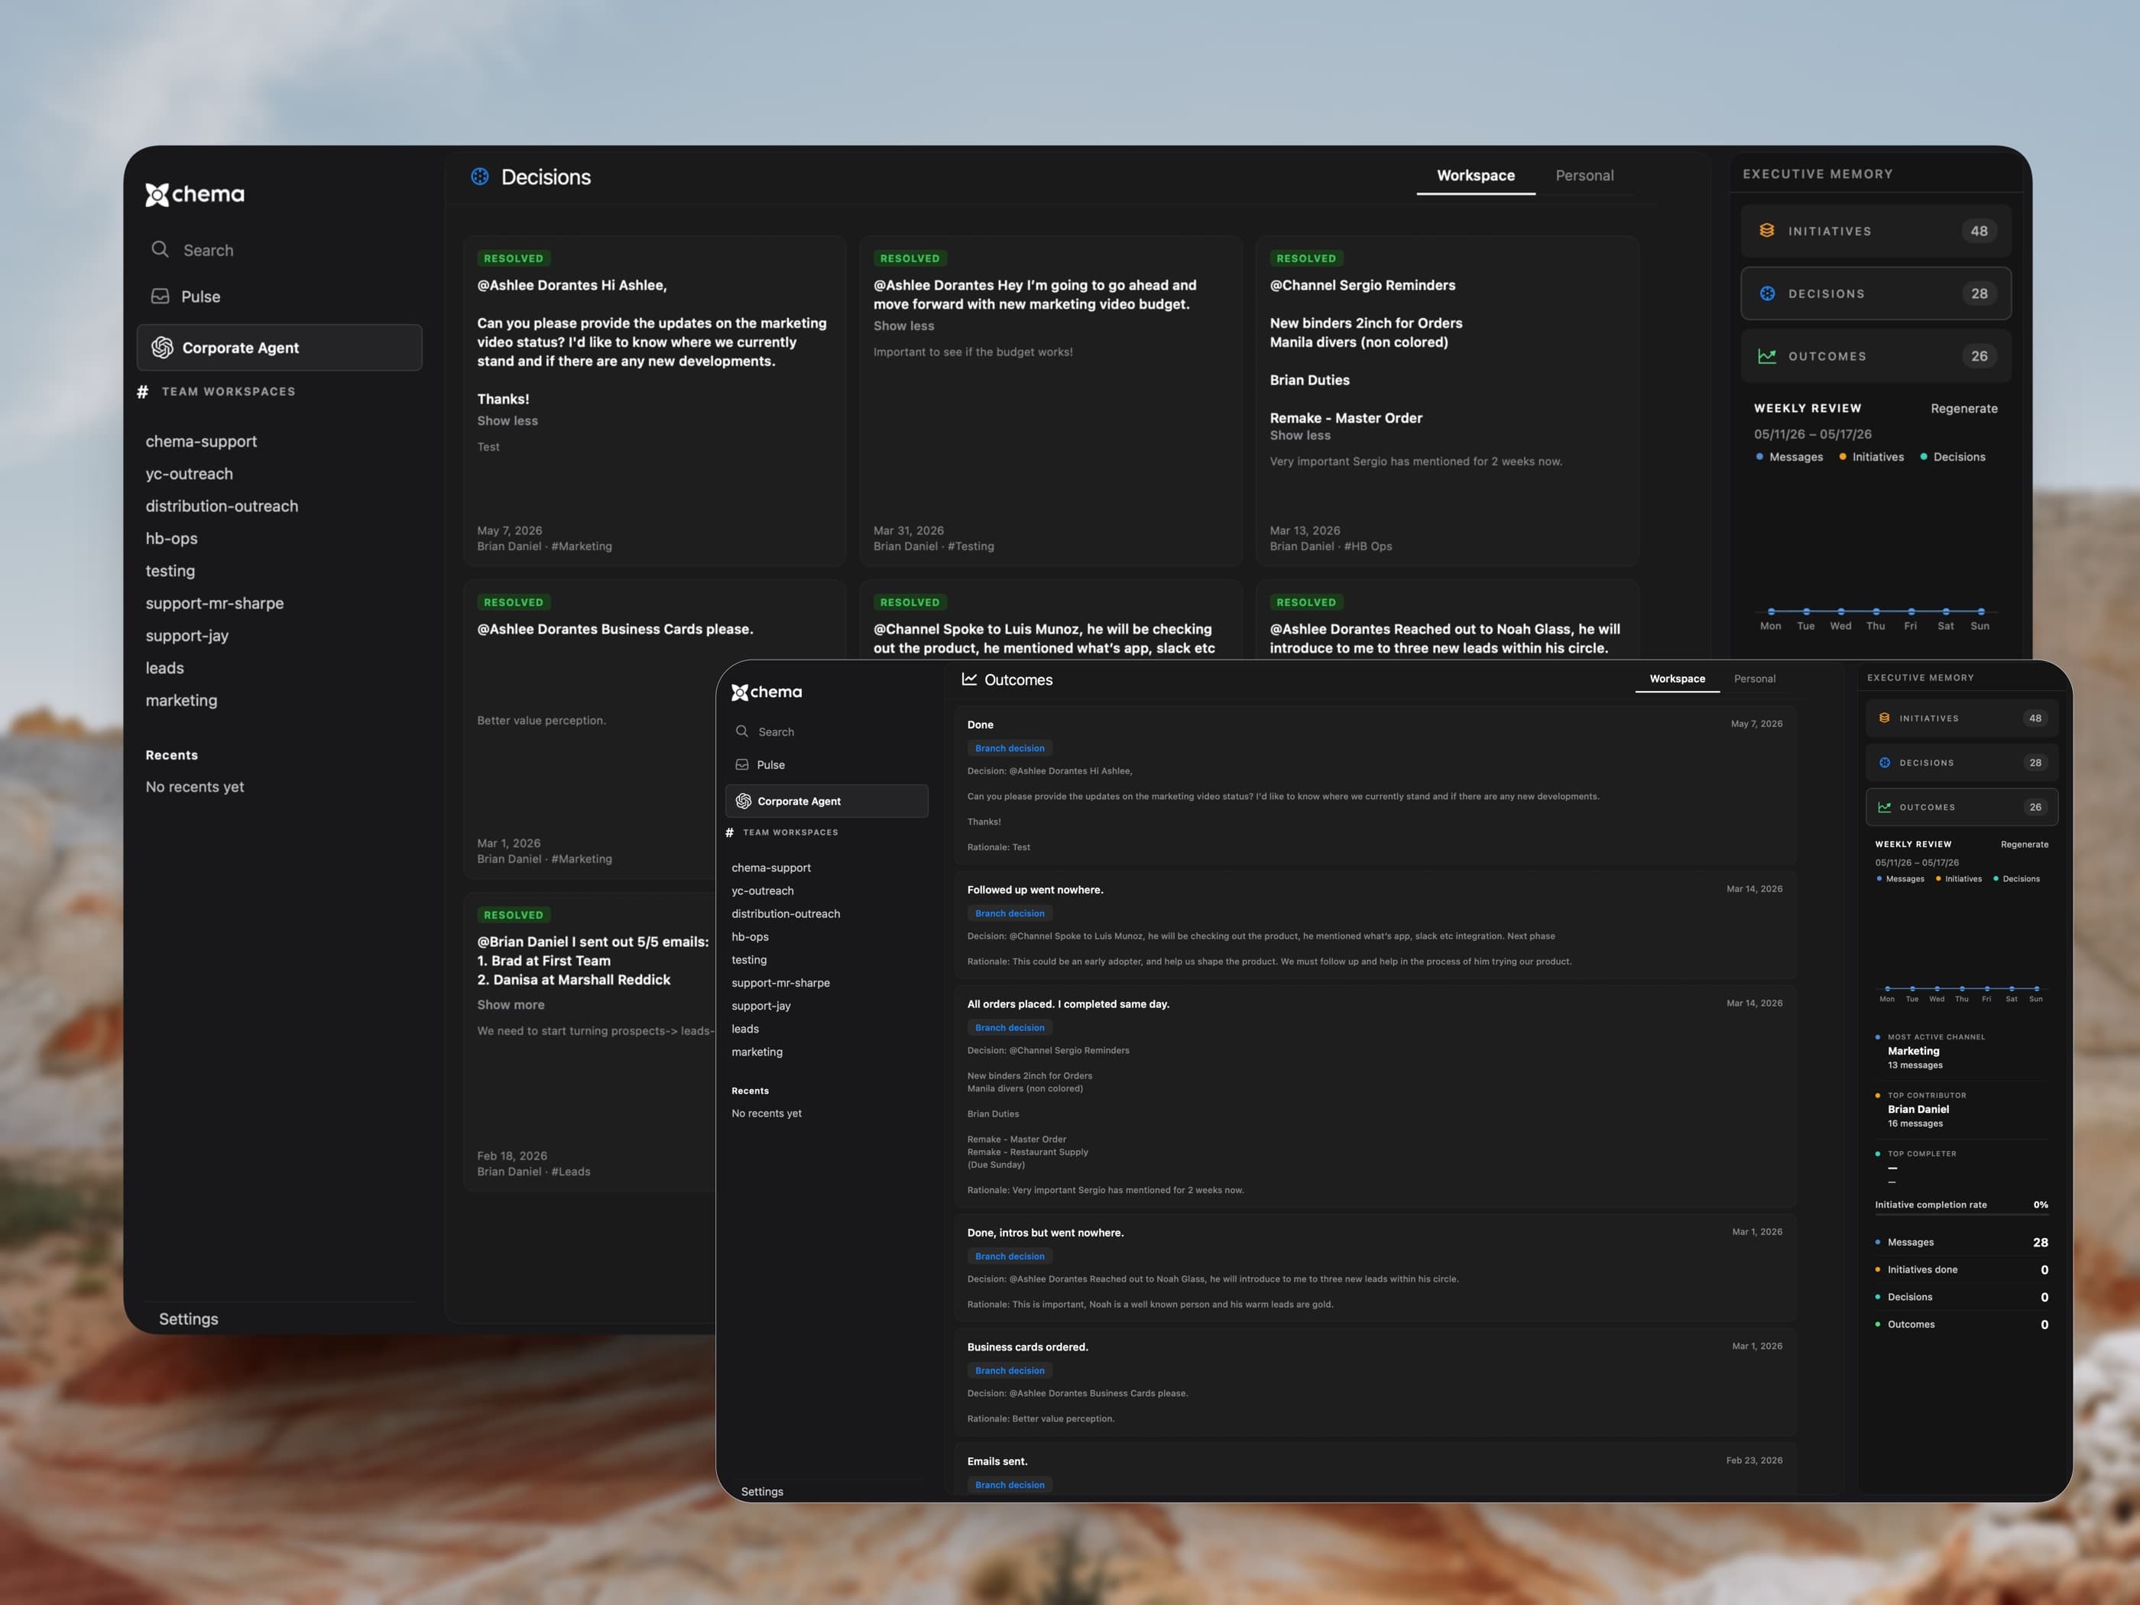The image size is (2140, 1605).
Task: Open distribution-outreach workspace in Decisions window
Action: 222,506
